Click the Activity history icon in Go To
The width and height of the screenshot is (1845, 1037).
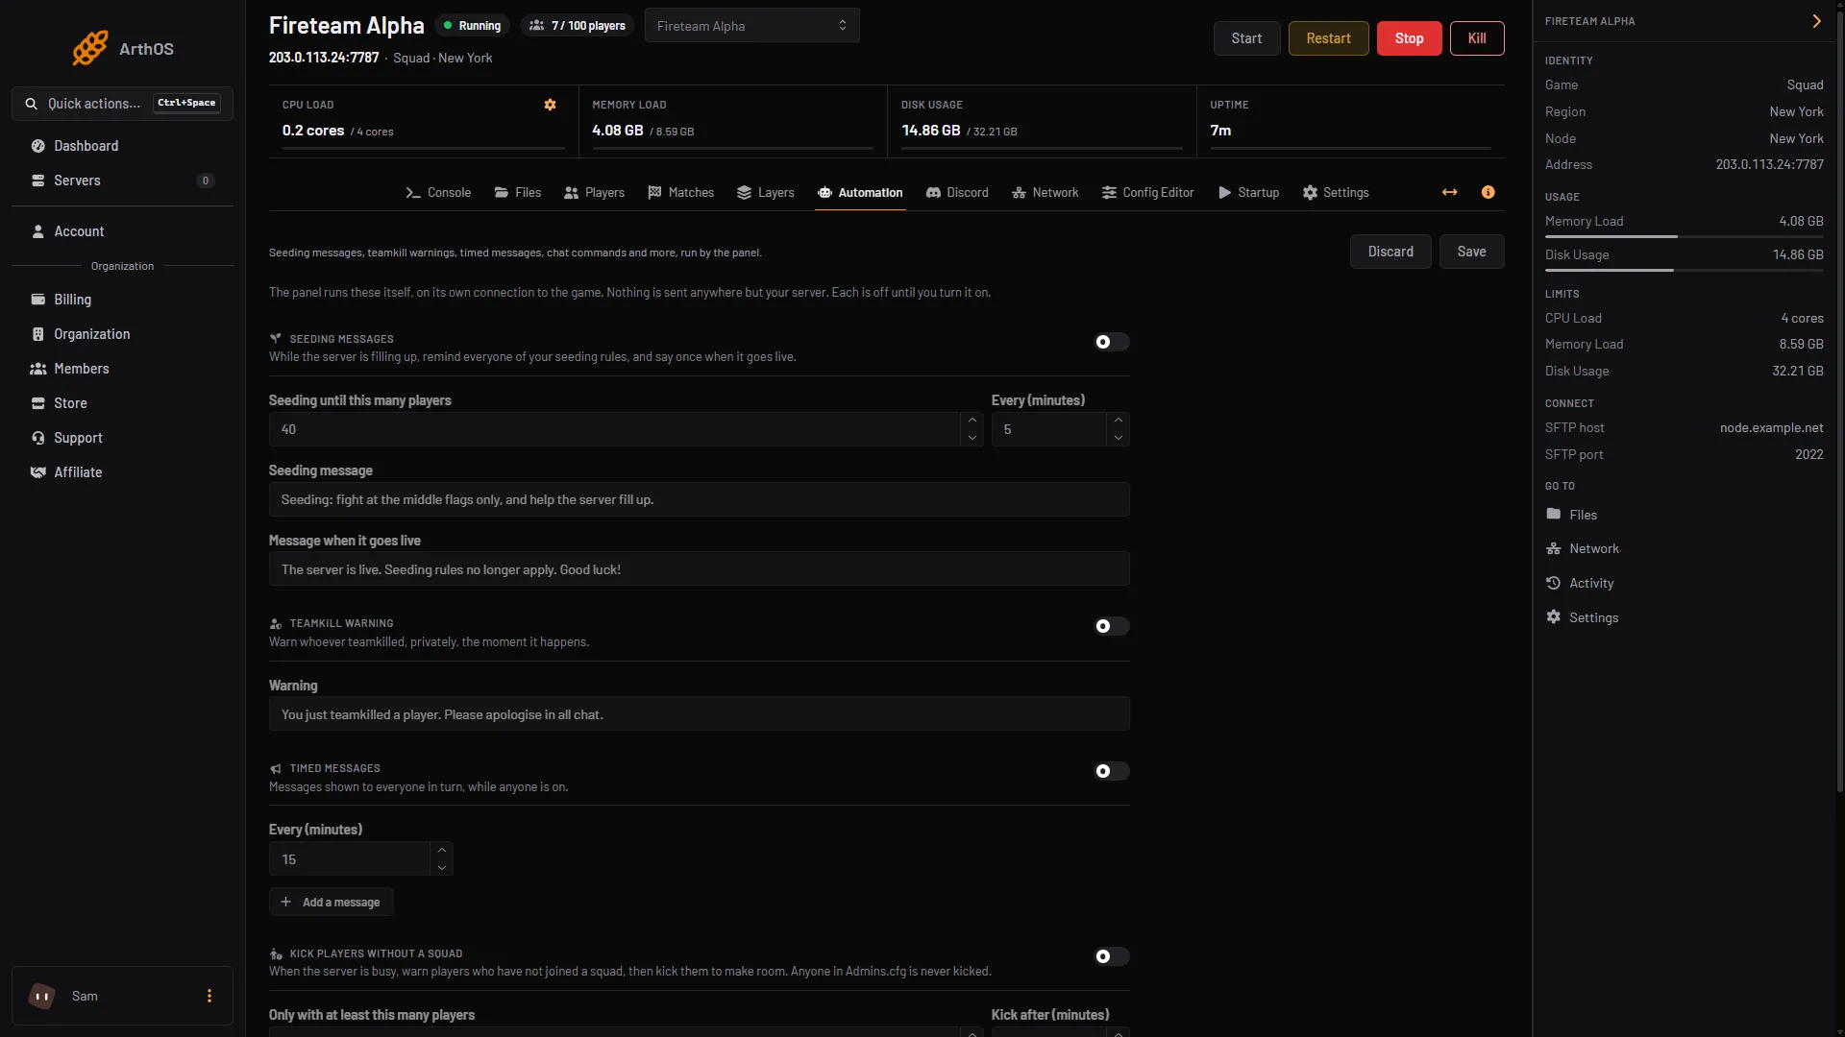pyautogui.click(x=1554, y=584)
